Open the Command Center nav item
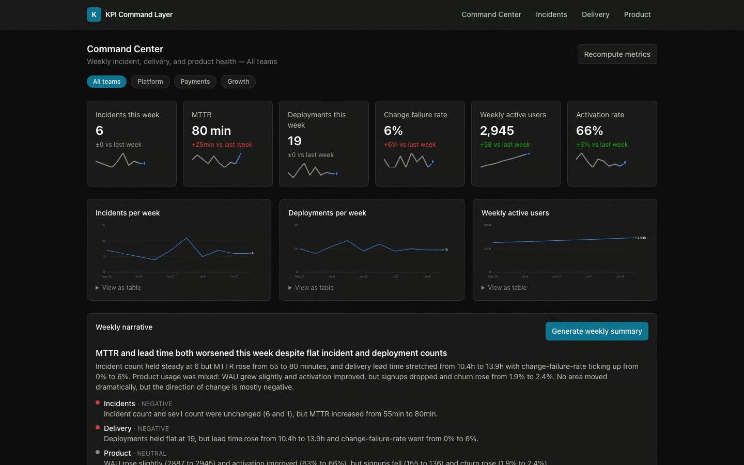This screenshot has height=465, width=744. 491,14
